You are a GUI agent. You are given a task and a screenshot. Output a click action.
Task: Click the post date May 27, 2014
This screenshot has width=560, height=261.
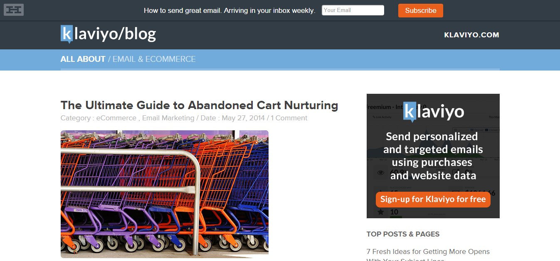pyautogui.click(x=243, y=118)
